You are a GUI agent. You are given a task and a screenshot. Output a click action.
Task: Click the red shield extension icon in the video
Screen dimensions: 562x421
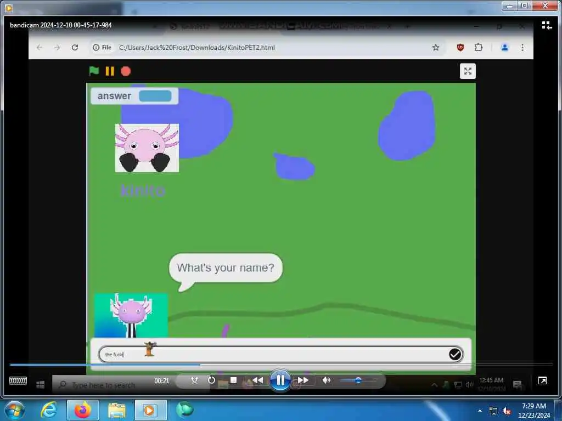pos(460,47)
